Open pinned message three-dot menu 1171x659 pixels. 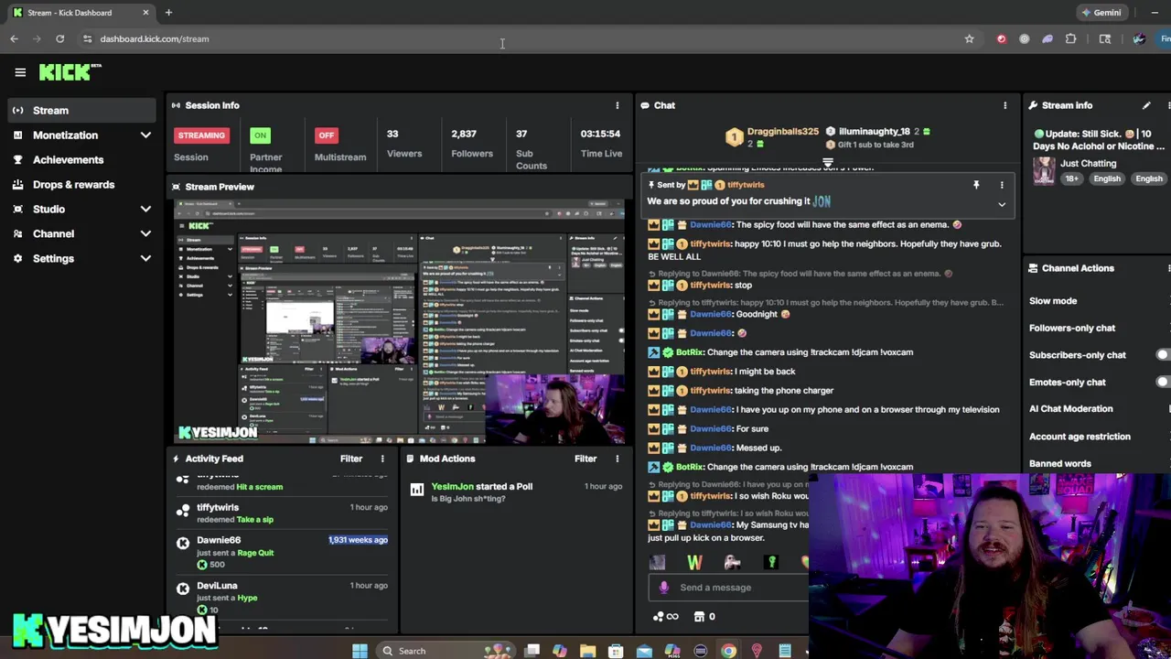tap(1002, 185)
